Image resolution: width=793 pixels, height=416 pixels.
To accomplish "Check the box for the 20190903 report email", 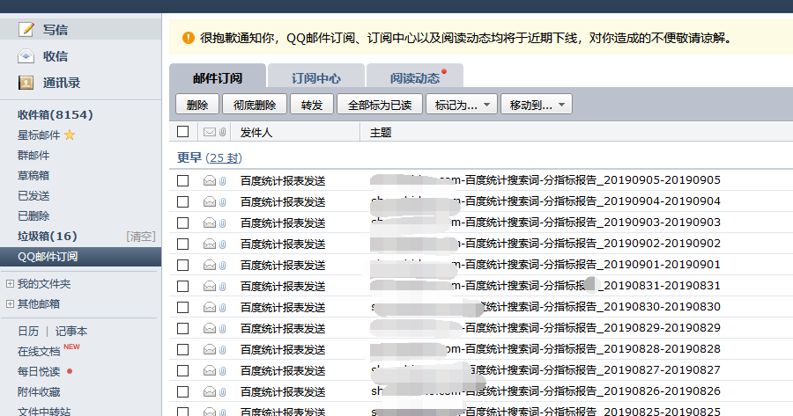I will click(x=183, y=223).
